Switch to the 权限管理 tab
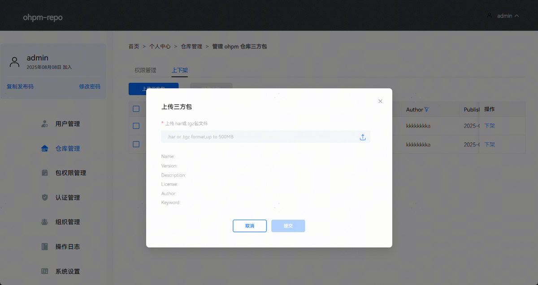538x285 pixels. pyautogui.click(x=145, y=70)
